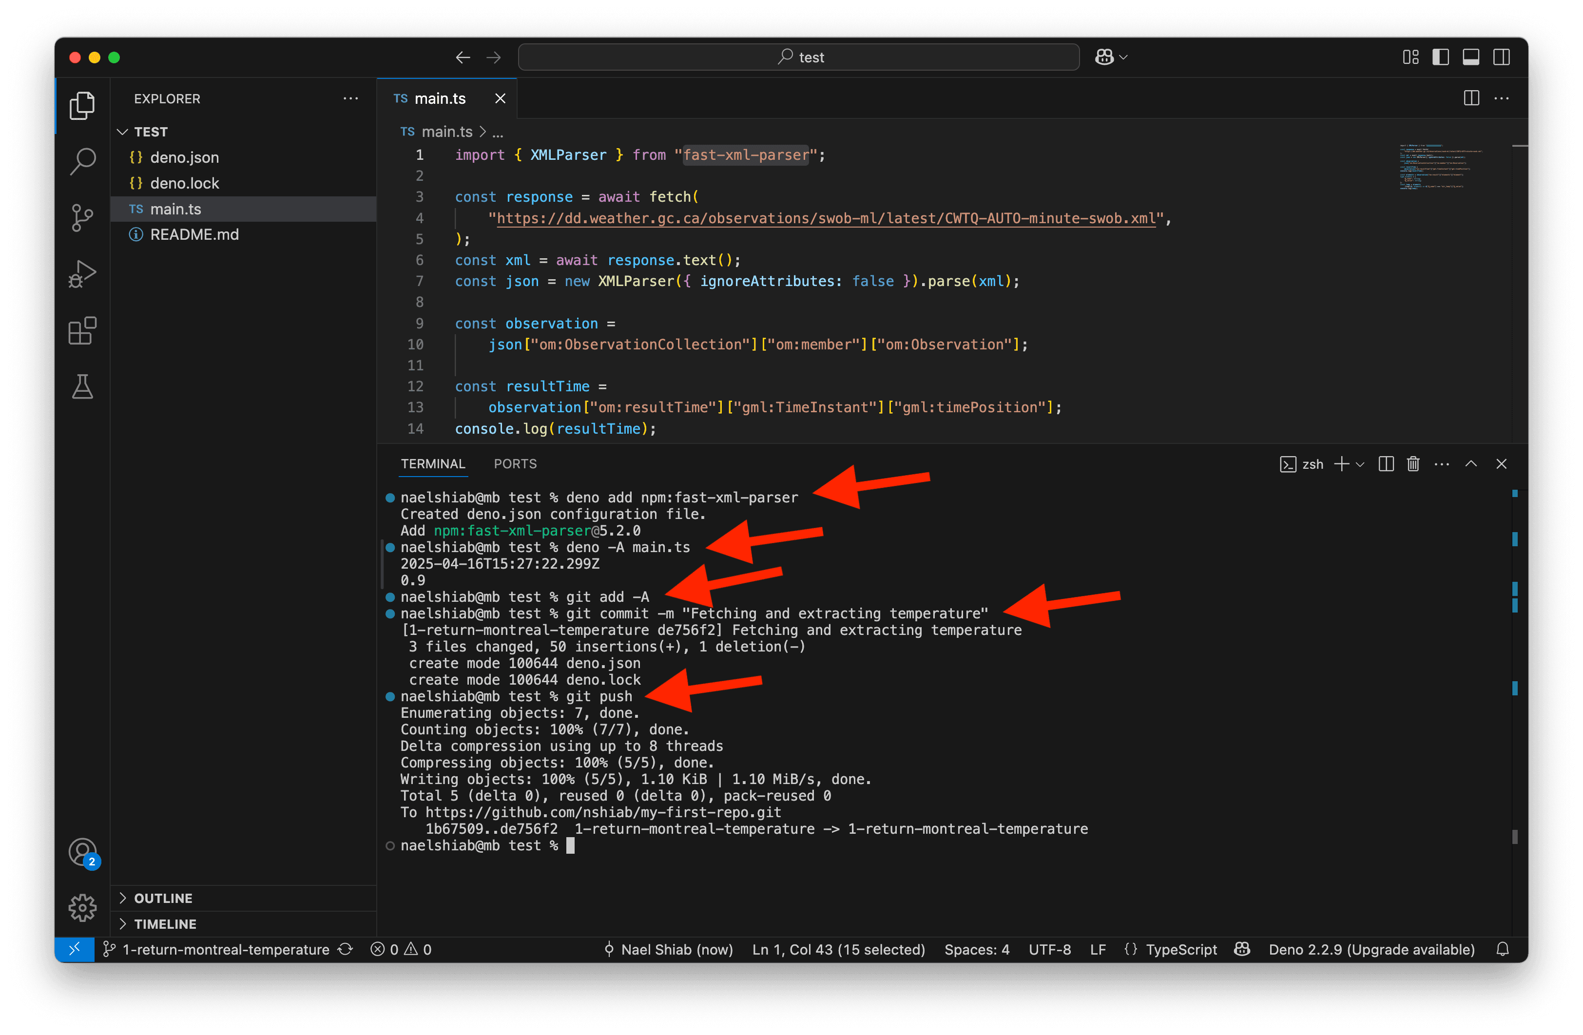Switch to the TERMINAL panel tab
The image size is (1583, 1035).
433,463
